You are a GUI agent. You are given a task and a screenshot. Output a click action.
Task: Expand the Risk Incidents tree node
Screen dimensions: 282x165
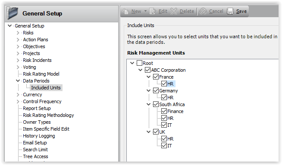[18, 60]
